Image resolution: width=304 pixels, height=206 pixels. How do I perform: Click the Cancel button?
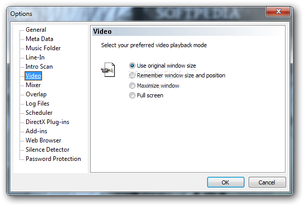pos(267,182)
